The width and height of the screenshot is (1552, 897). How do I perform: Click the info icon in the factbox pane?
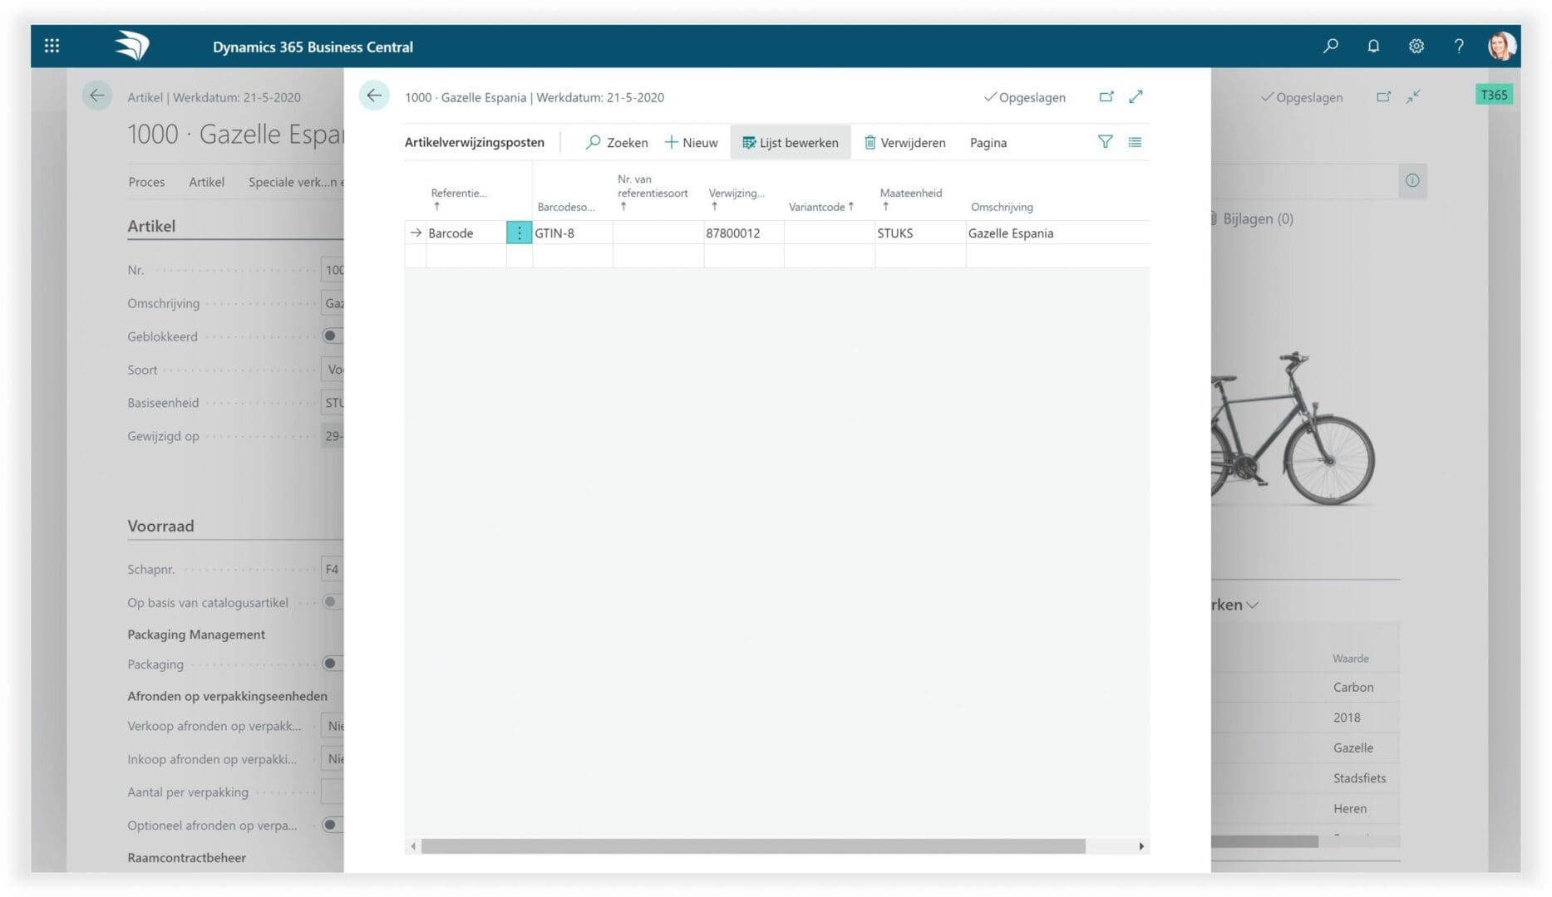[x=1412, y=180]
